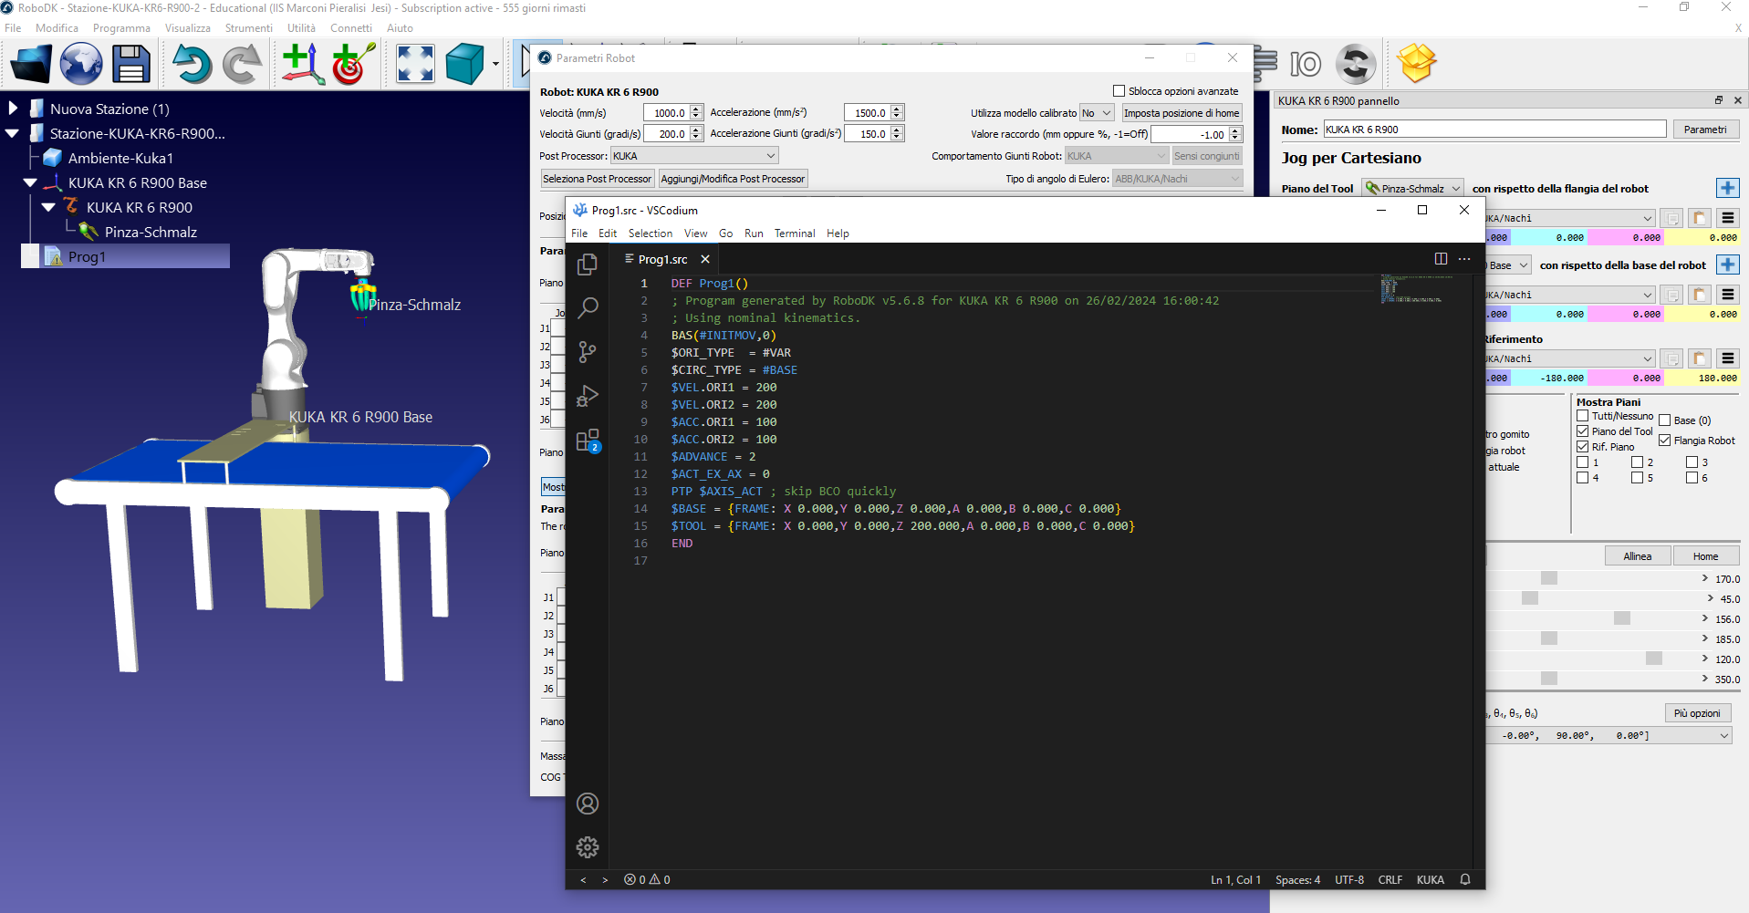Open the hamburger menu in the Riferimento row
Screen dimensions: 1749x913
1728,358
